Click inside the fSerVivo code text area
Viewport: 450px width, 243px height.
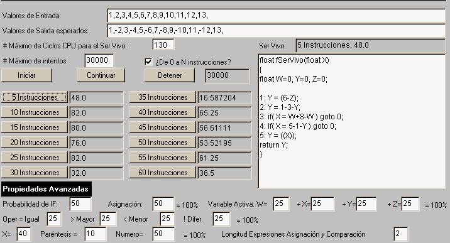point(352,121)
